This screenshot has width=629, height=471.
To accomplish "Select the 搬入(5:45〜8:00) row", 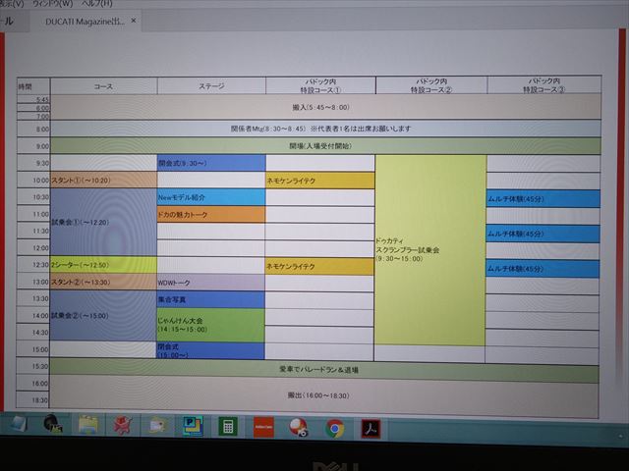I will [325, 107].
